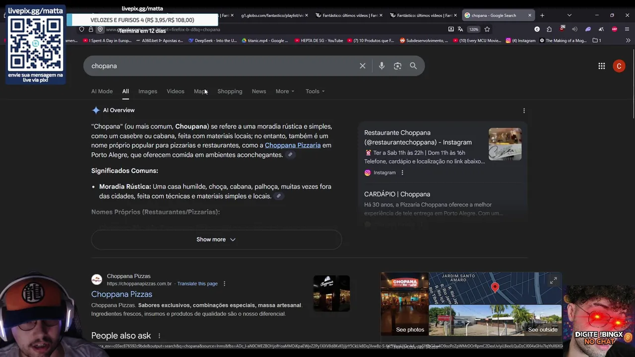Click the red extension icon with badge 26
635x357 pixels.
(x=562, y=29)
